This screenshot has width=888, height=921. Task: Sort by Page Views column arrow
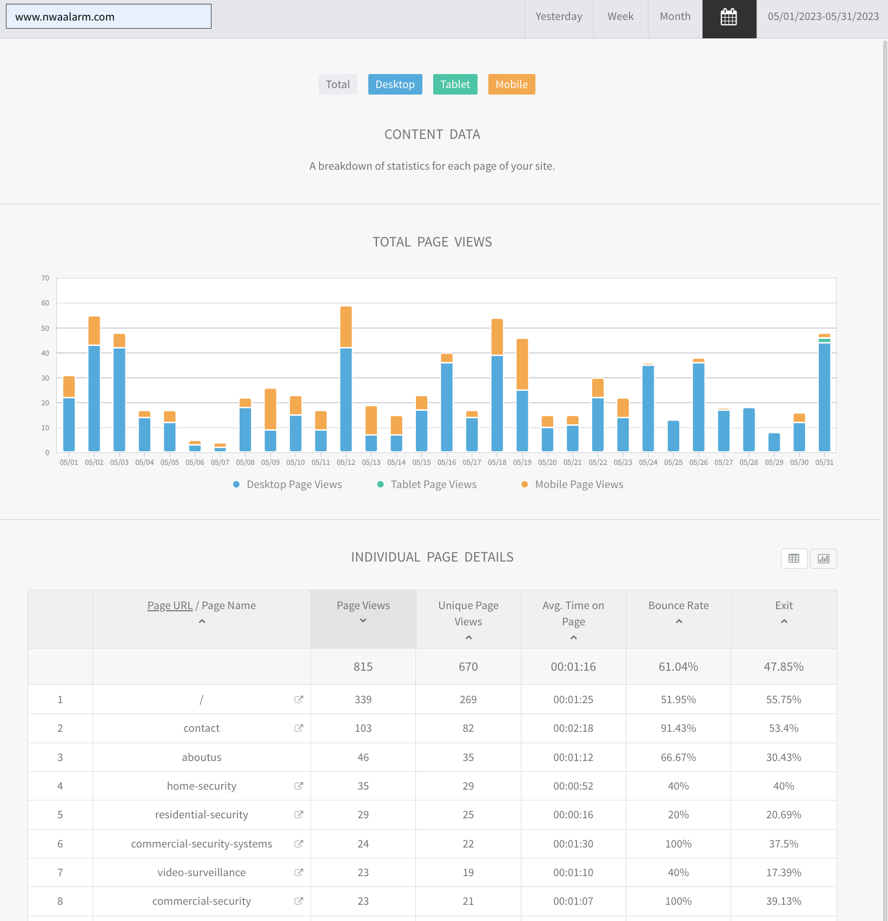pos(363,620)
